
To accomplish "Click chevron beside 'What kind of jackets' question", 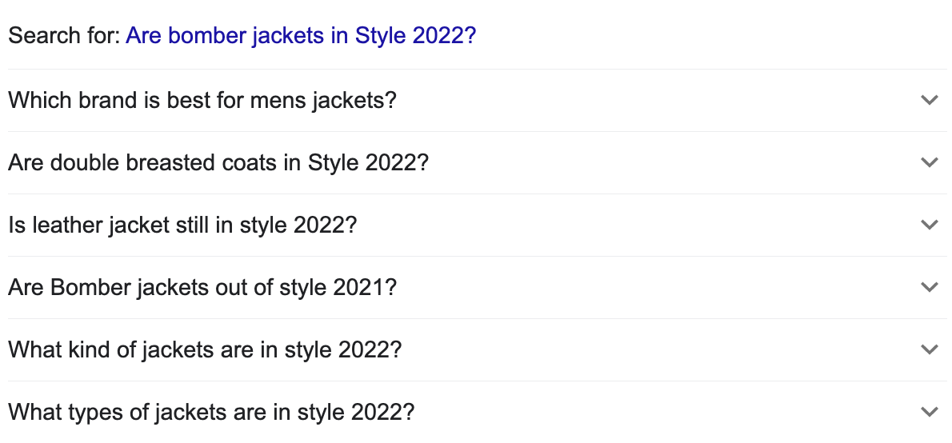I will pyautogui.click(x=929, y=349).
